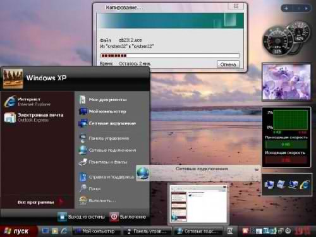316x237 pixels.
Task: Click the Исходящая скорость red bar
Action: (x=286, y=160)
